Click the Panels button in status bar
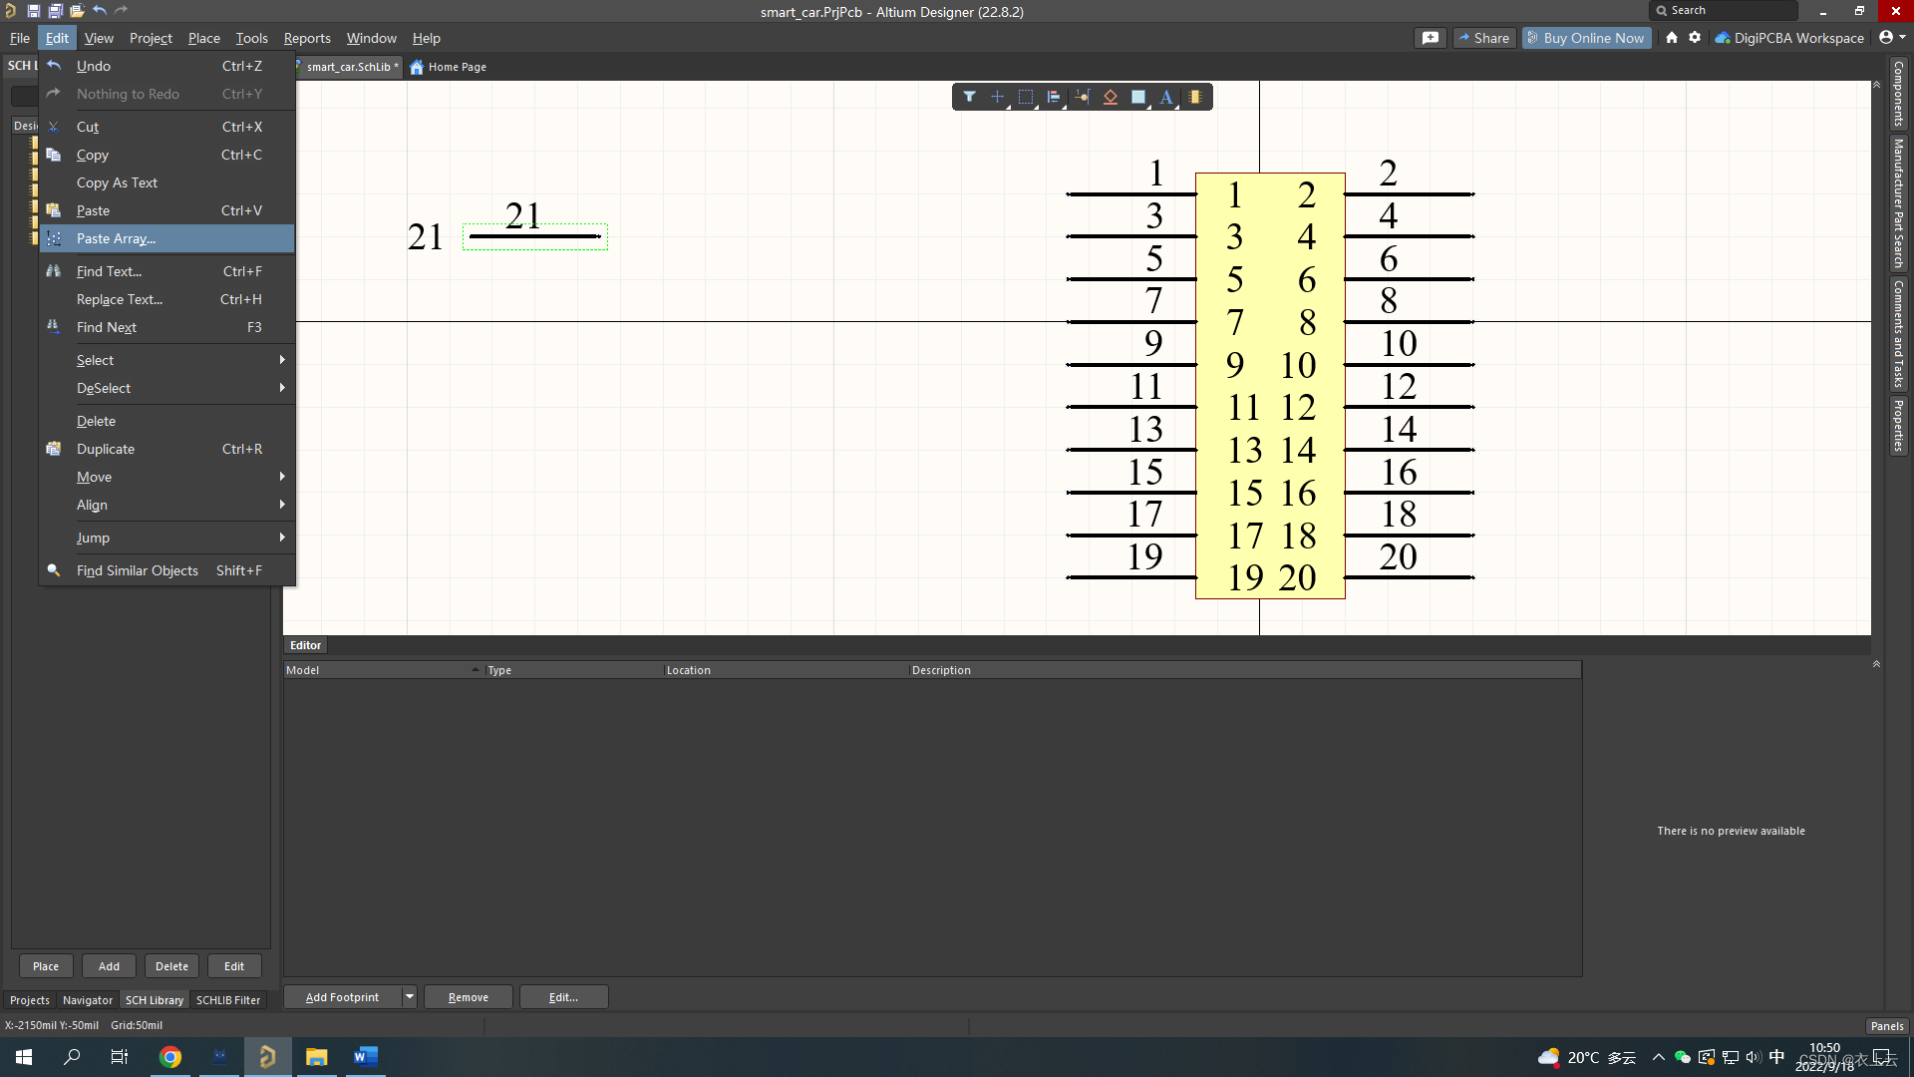The height and width of the screenshot is (1077, 1914). click(x=1886, y=1026)
